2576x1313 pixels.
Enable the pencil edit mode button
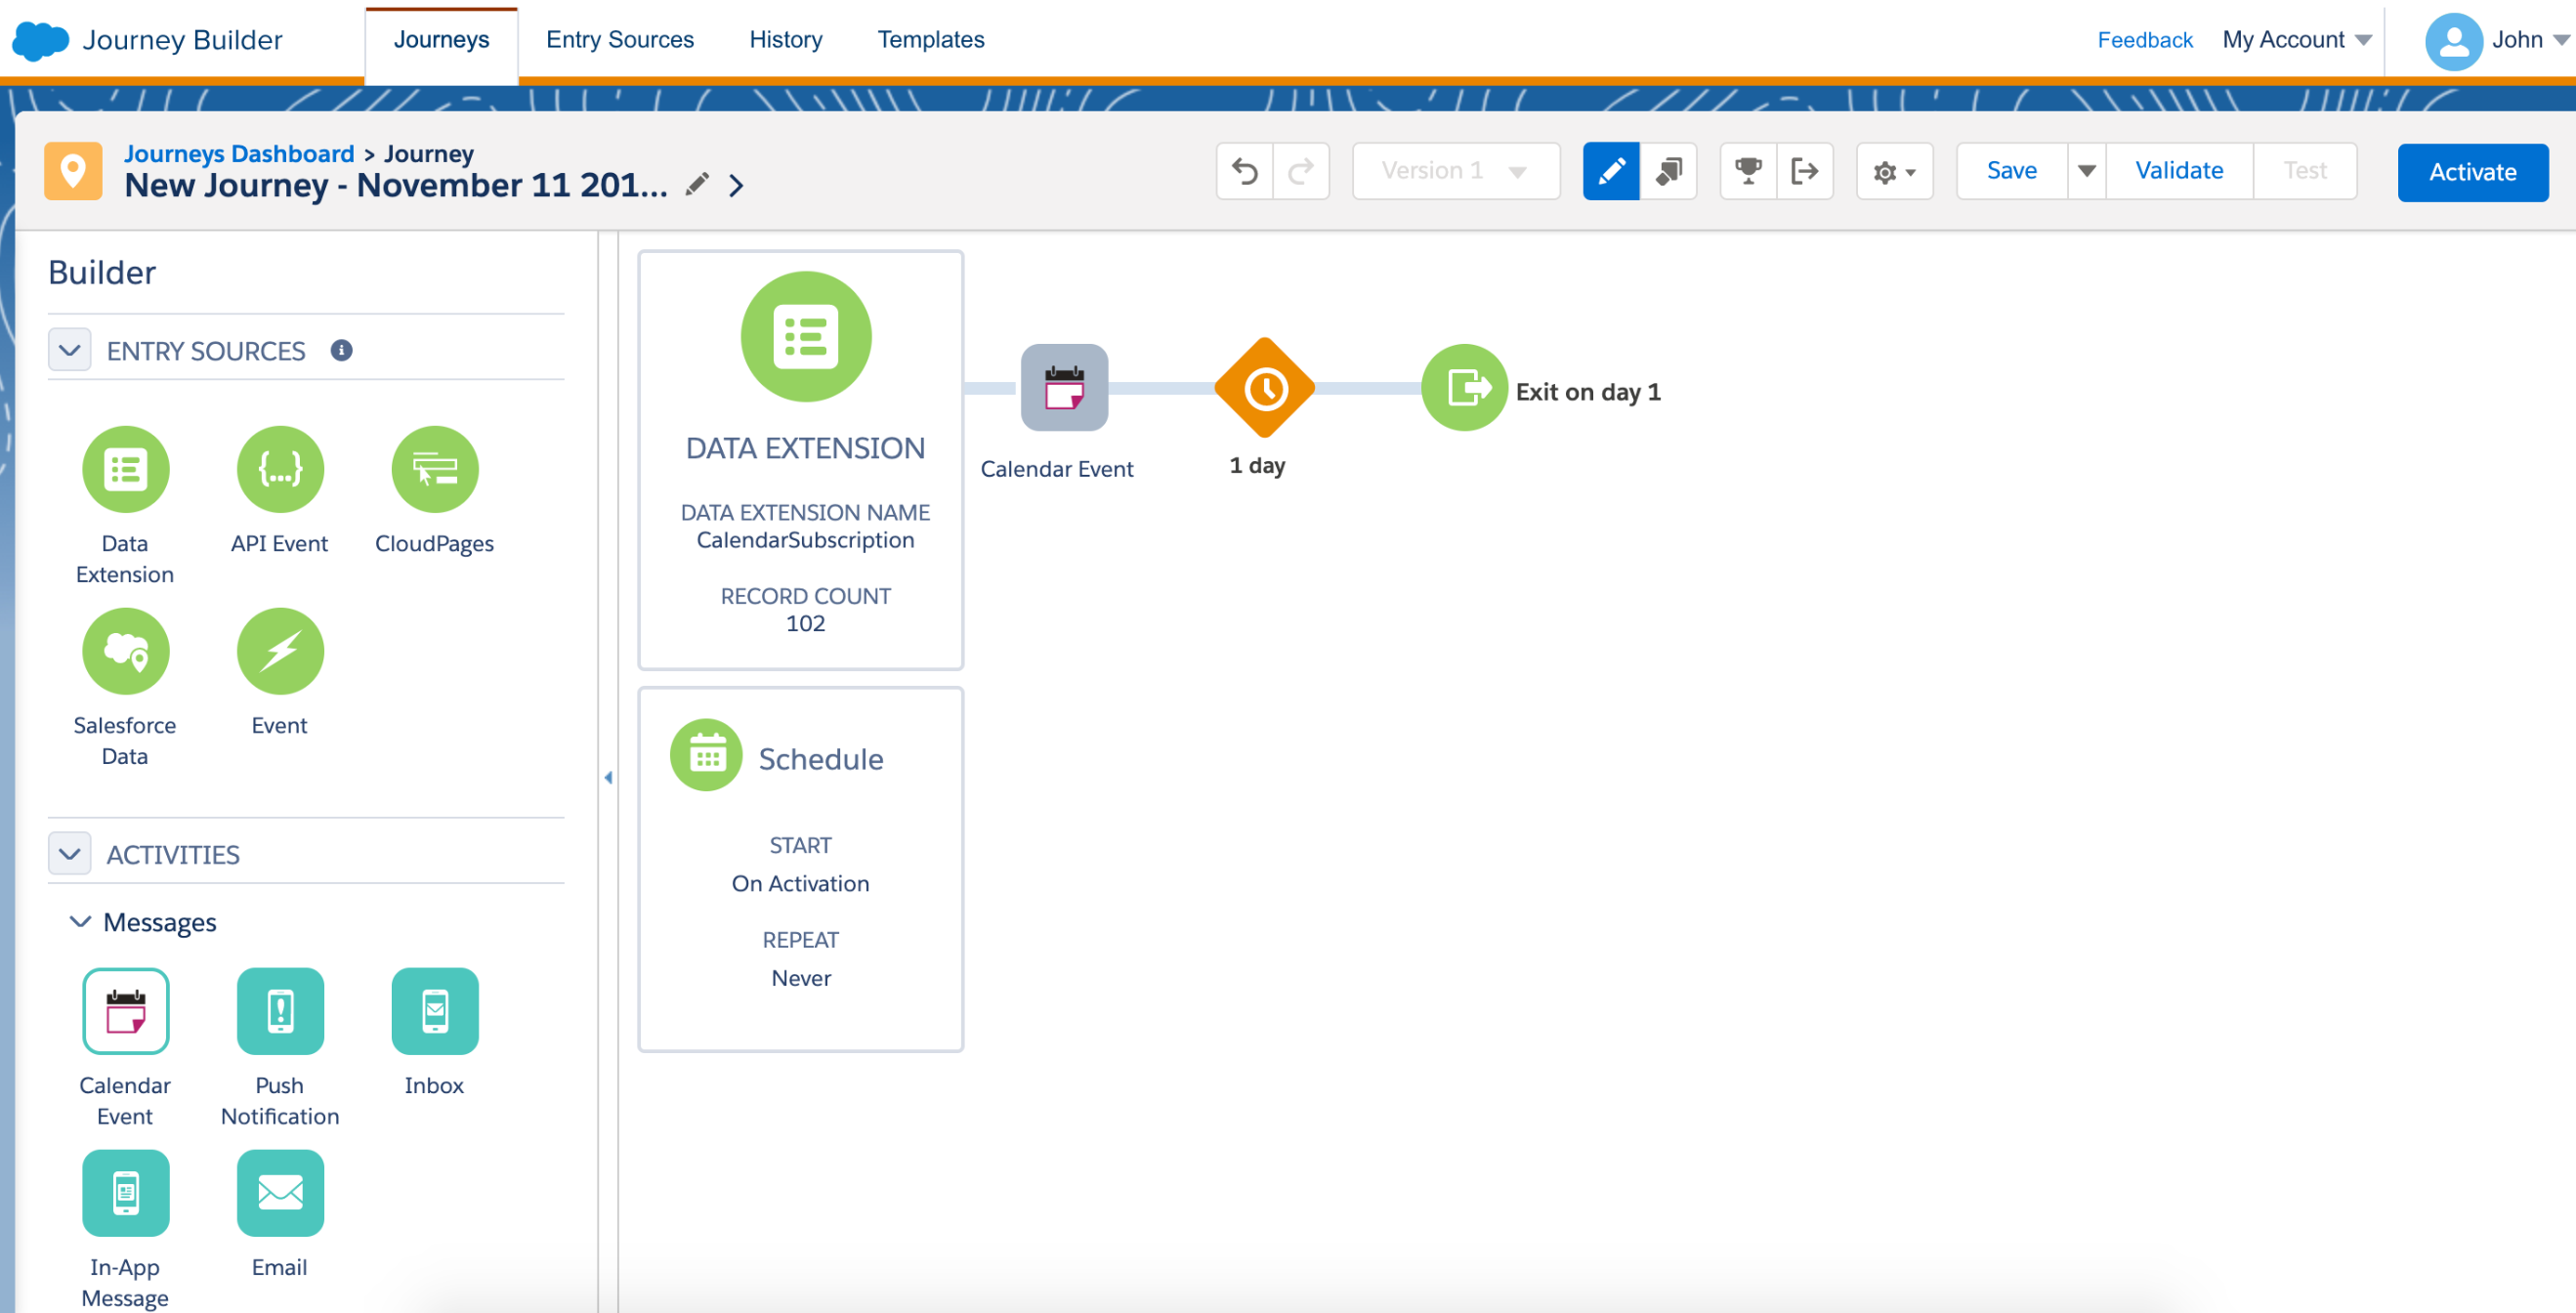(1611, 172)
